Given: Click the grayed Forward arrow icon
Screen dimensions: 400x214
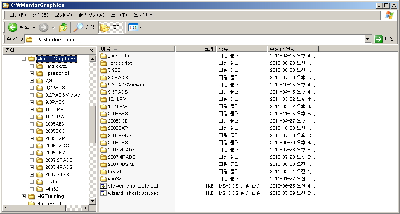Looking at the screenshot, I should (x=43, y=27).
